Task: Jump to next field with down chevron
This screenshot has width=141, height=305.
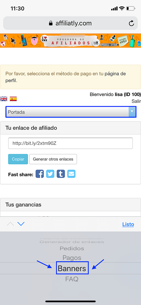Action: coord(21,224)
